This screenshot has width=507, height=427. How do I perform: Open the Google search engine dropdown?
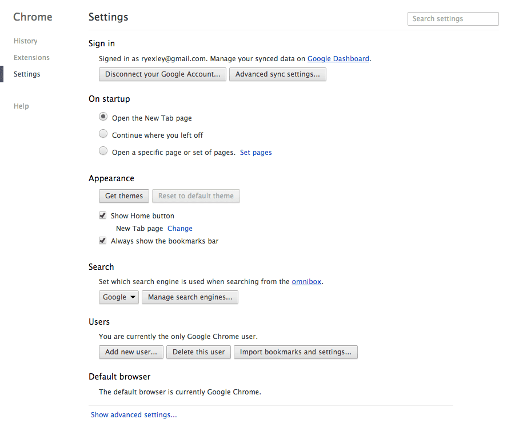pos(119,297)
